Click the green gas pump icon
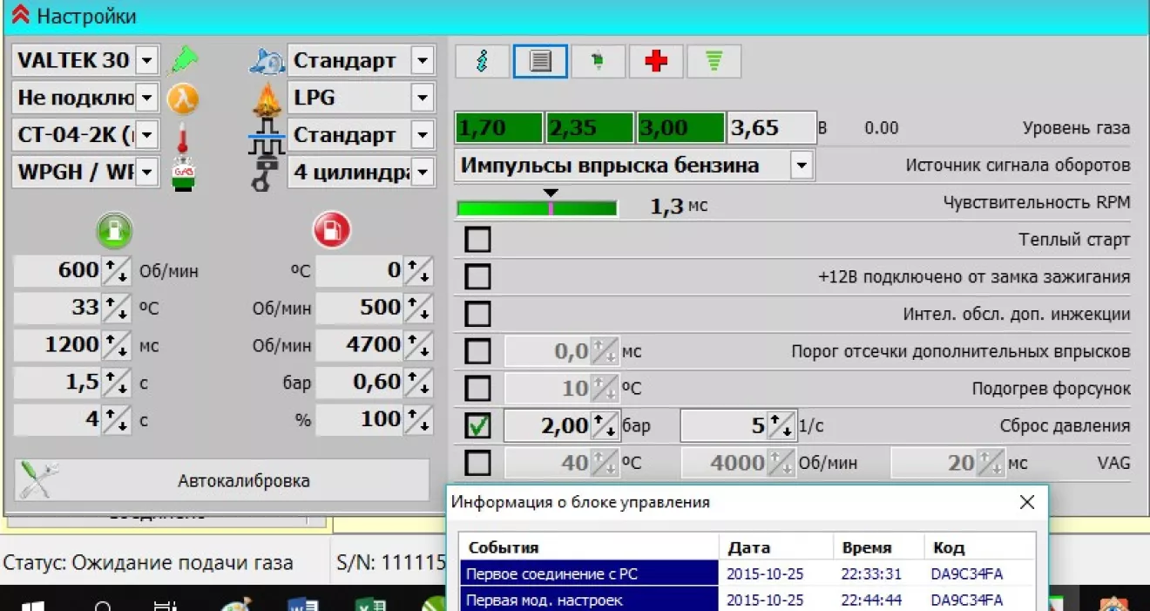Image resolution: width=1150 pixels, height=611 pixels. pyautogui.click(x=115, y=230)
